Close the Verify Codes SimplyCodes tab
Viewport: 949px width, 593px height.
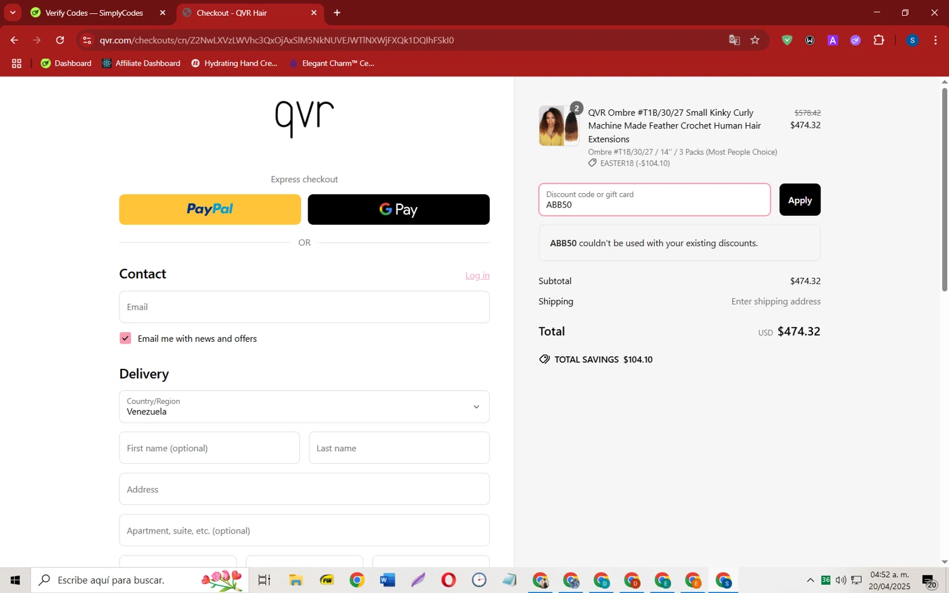tap(163, 13)
